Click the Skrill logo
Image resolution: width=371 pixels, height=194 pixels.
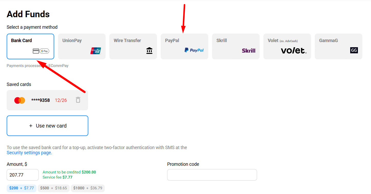[x=249, y=51]
